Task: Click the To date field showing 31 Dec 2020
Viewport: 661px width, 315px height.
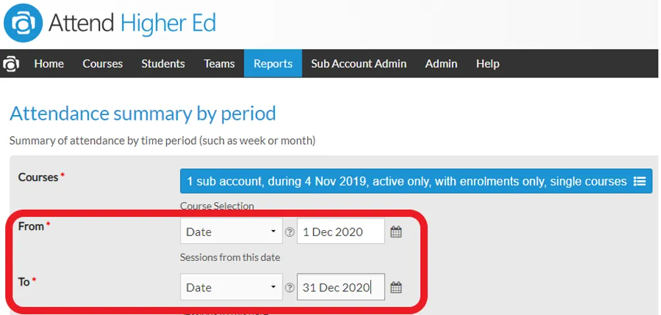Action: click(341, 287)
